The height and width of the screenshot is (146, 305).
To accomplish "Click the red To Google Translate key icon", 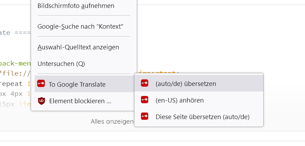I will point(41,84).
